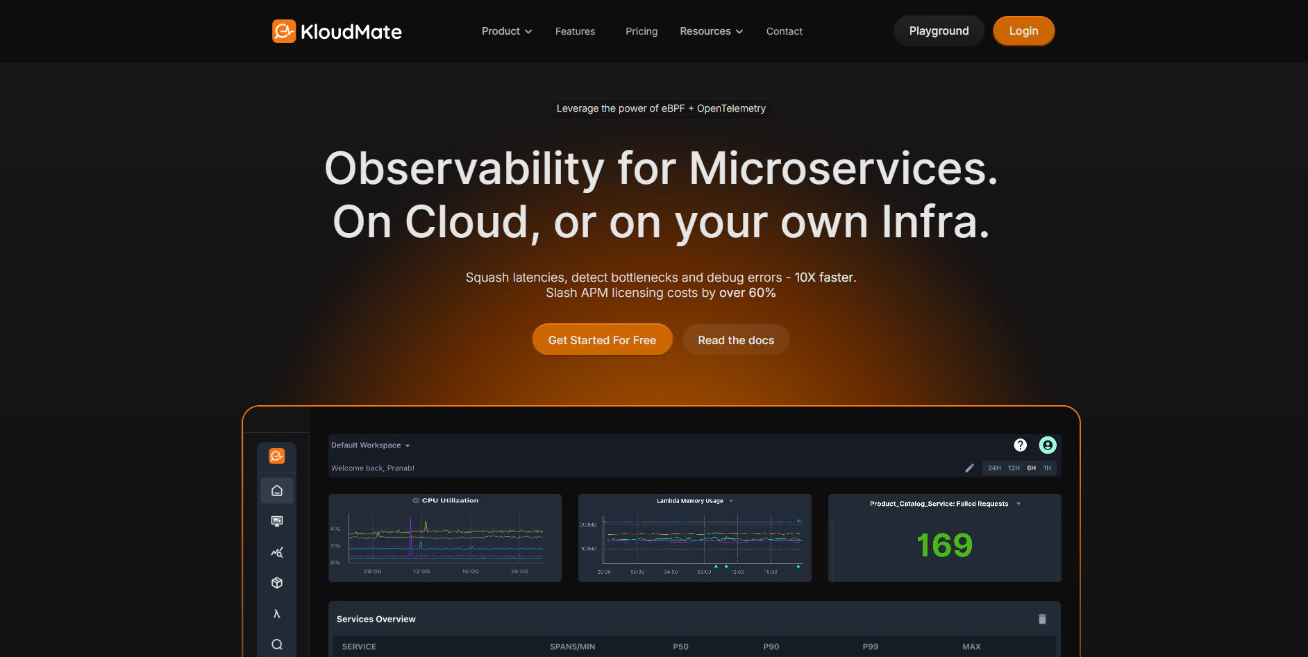Select the lambda functions icon

click(x=277, y=613)
